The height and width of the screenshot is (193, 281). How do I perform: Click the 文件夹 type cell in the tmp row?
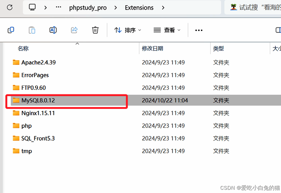[221, 151]
